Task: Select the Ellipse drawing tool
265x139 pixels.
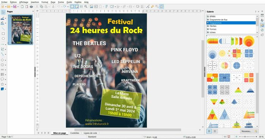Action: pos(3,39)
